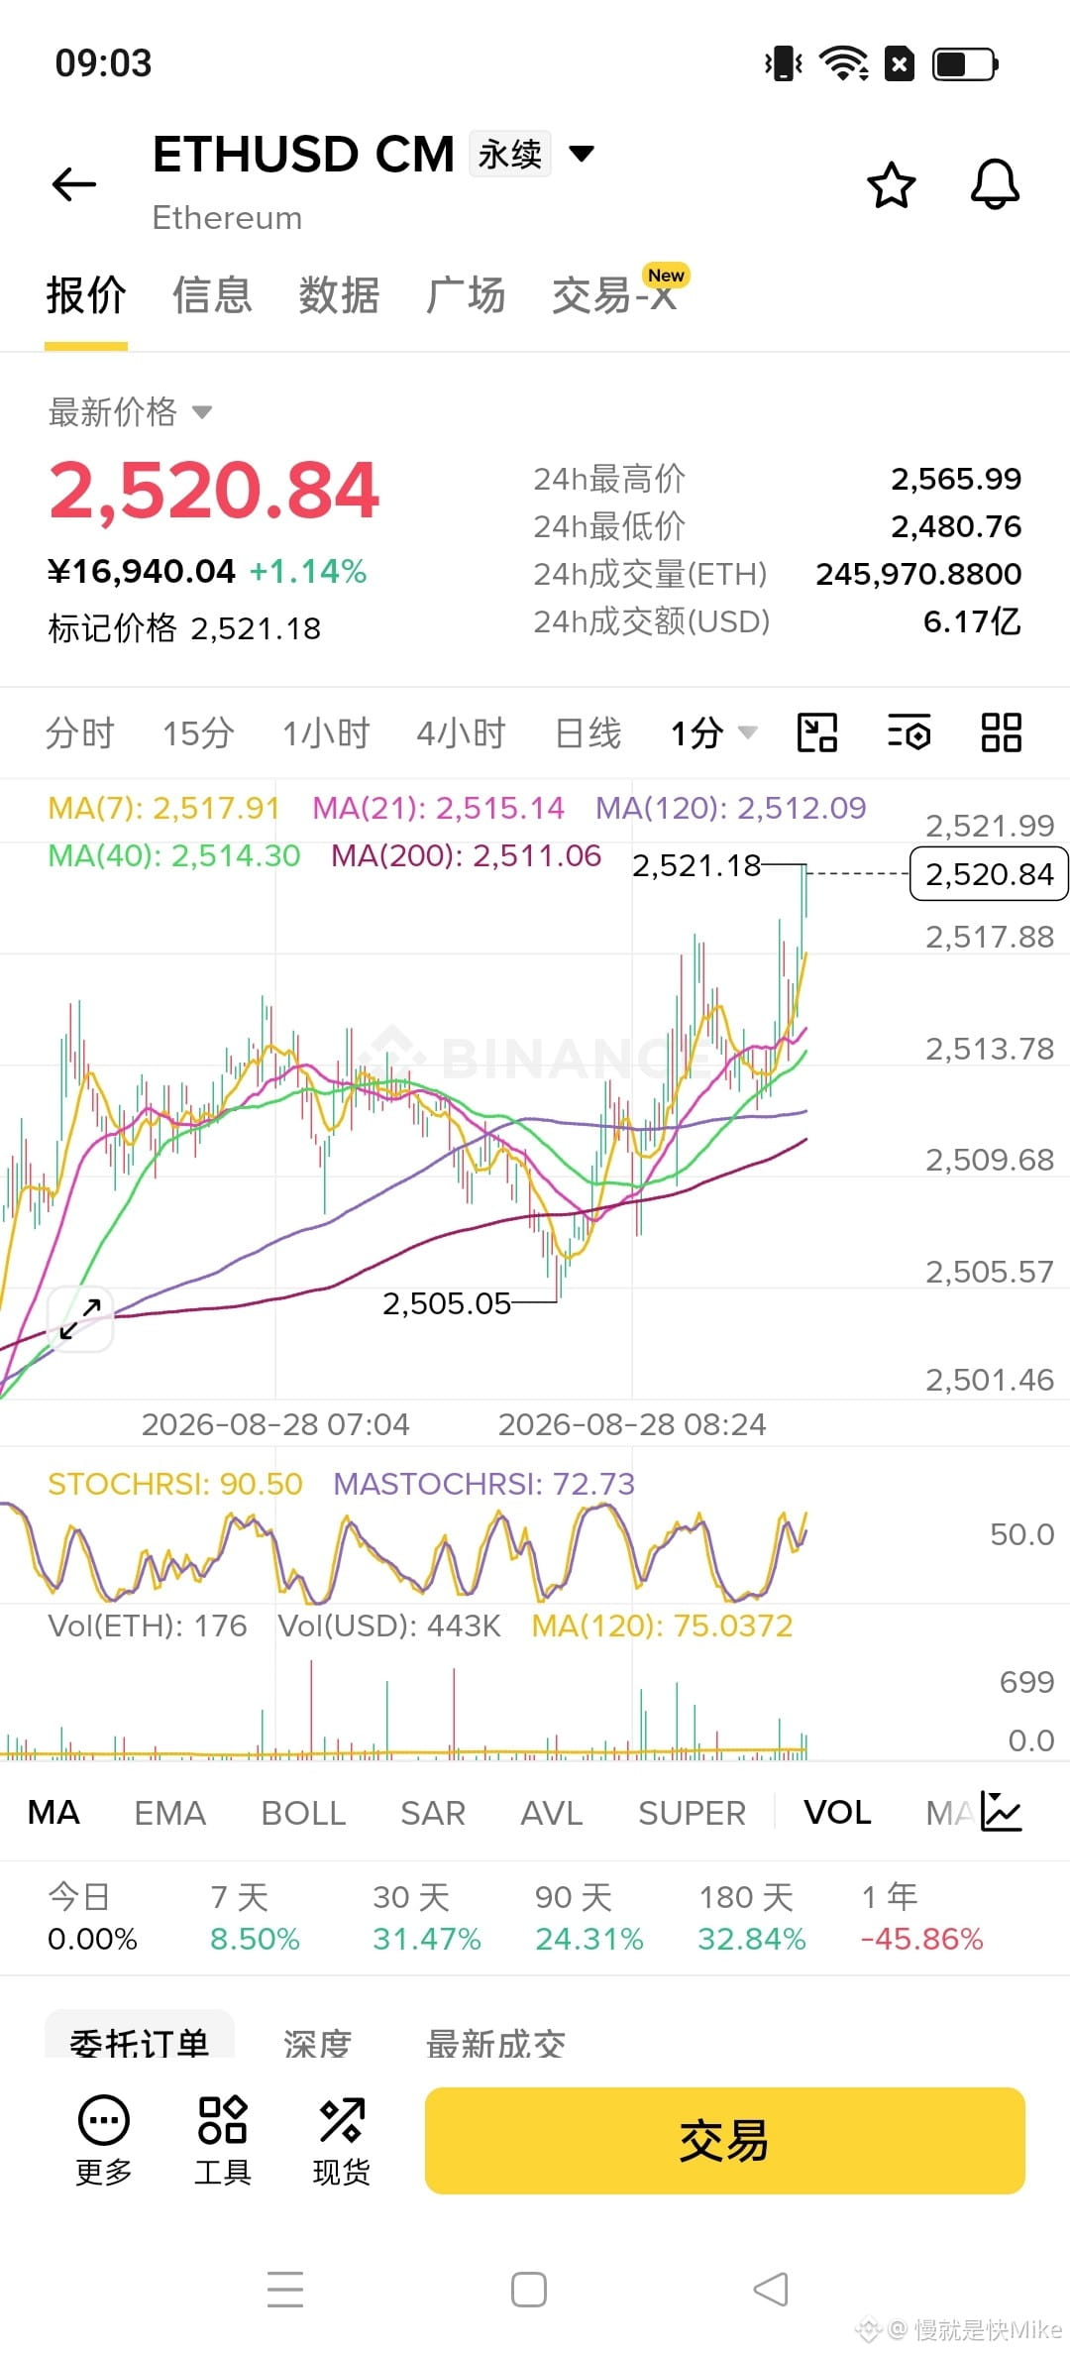Tap the MASTOCHRSI: 72.73 label

483,1484
